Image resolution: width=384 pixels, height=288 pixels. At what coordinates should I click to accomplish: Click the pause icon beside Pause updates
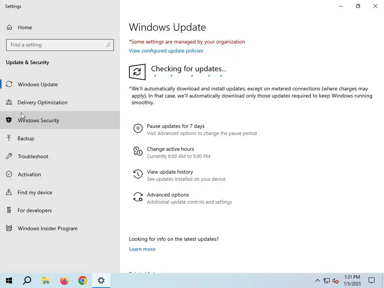click(x=138, y=128)
